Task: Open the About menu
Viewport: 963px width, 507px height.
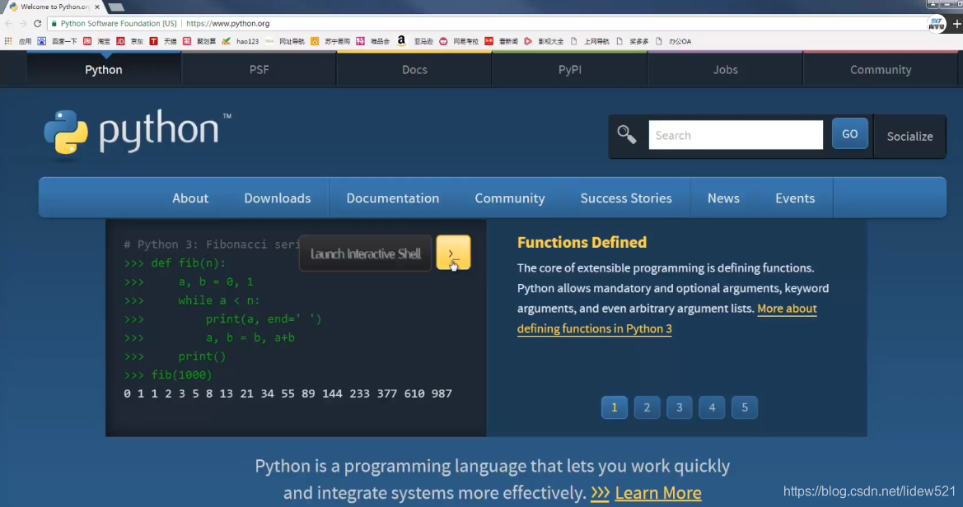Action: coord(190,198)
